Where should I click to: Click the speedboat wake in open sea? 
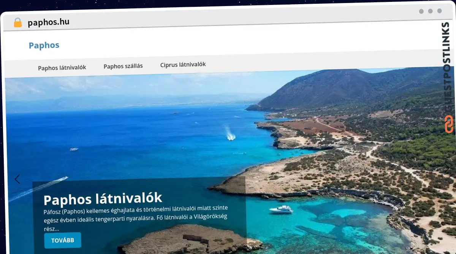tap(230, 134)
